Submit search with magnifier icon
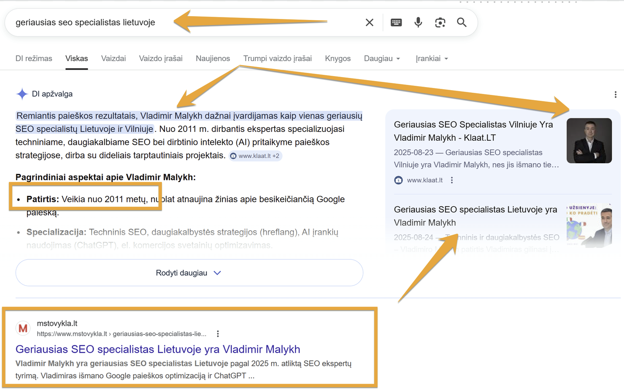The height and width of the screenshot is (391, 624). [462, 22]
